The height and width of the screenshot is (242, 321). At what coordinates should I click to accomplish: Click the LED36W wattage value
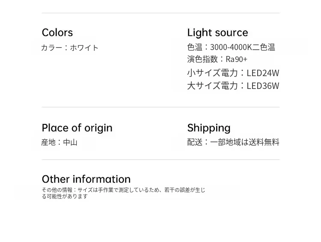[x=263, y=86]
